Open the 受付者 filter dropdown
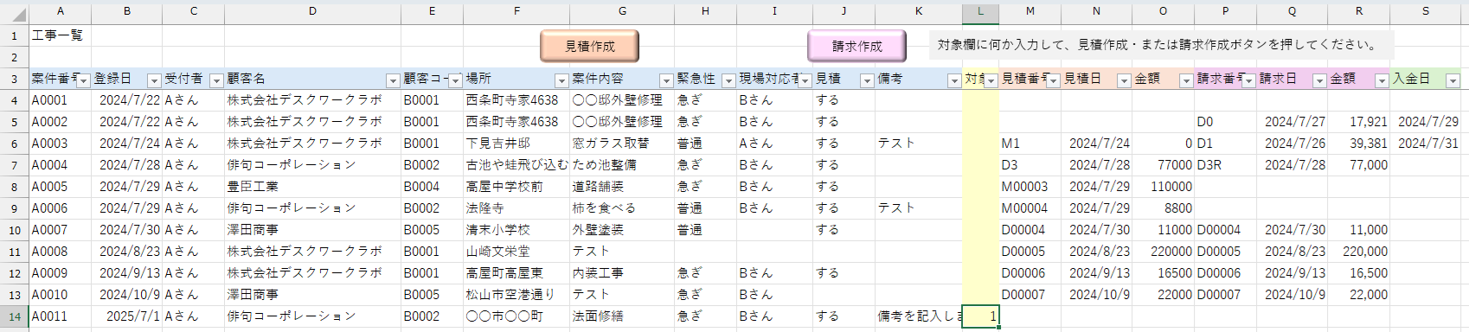 [x=216, y=80]
